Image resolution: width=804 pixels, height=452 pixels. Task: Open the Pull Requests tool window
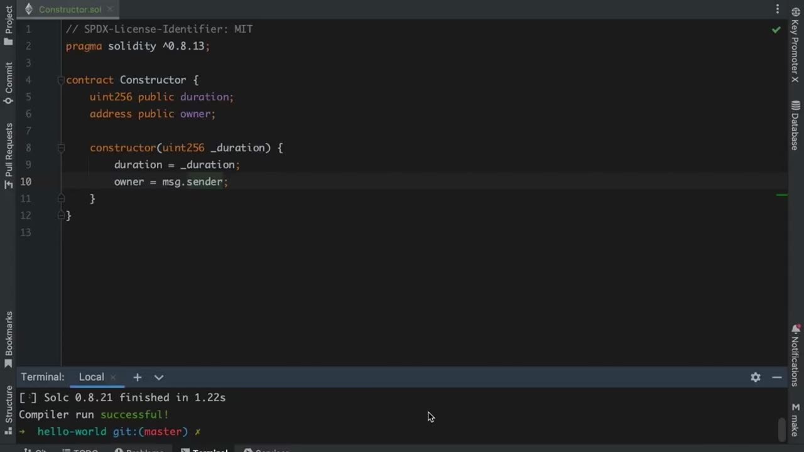coord(8,156)
